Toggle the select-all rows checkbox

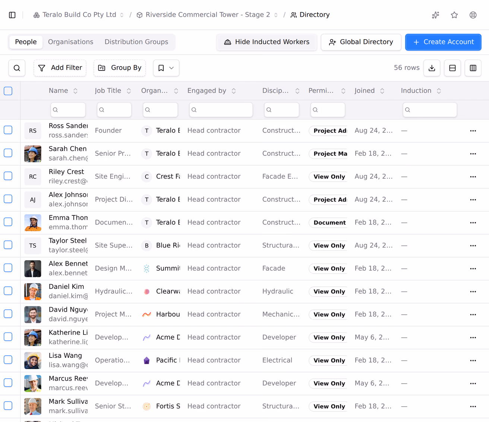click(x=8, y=91)
